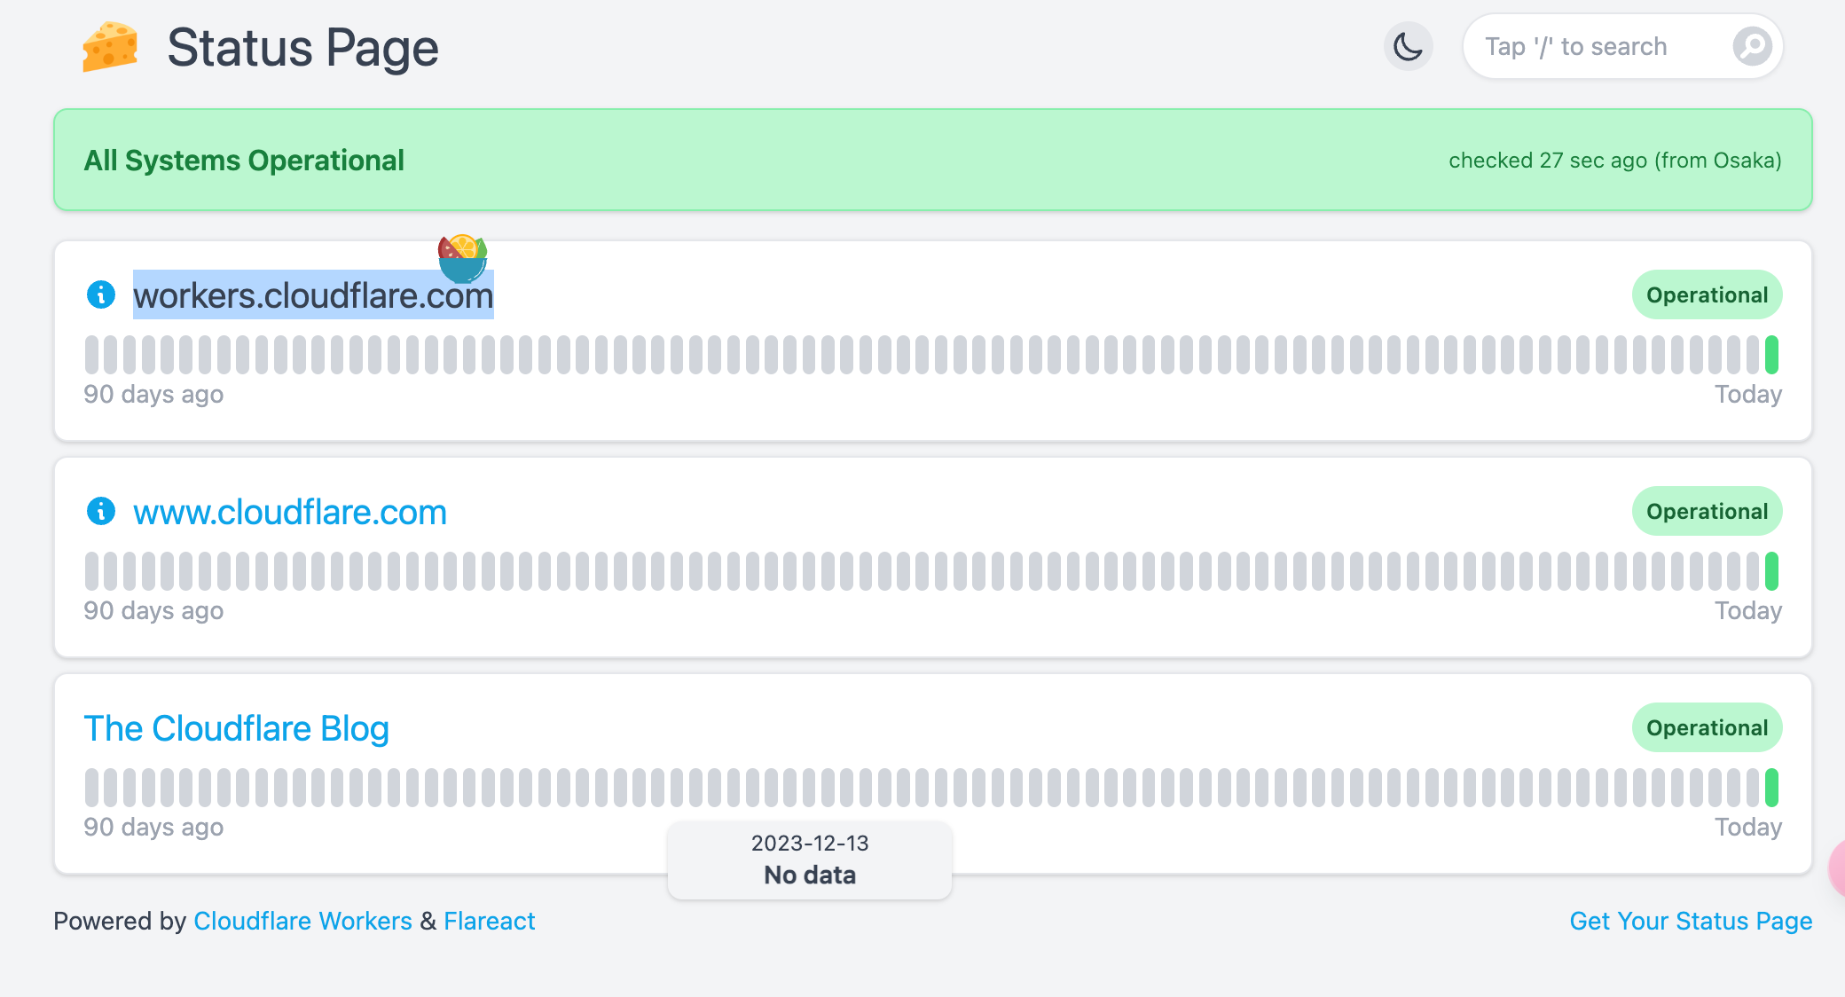Screen dimensions: 1845x997
Task: Click today's green bar for workers.cloudflare.com
Action: [1771, 355]
